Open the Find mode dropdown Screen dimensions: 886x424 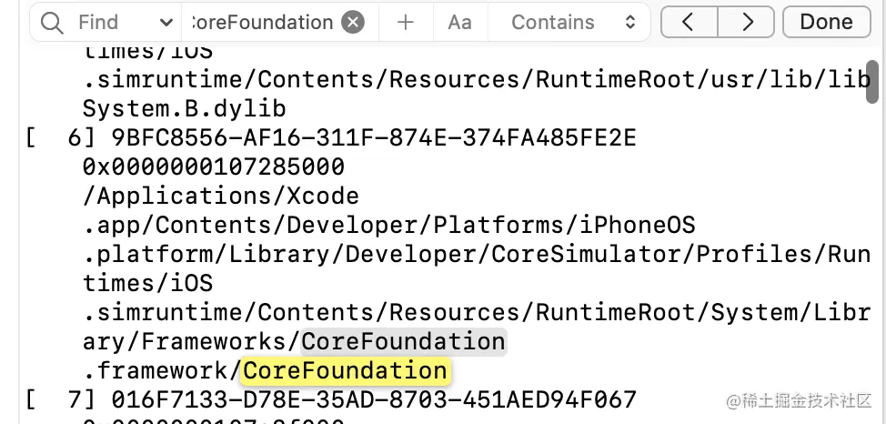pyautogui.click(x=166, y=22)
